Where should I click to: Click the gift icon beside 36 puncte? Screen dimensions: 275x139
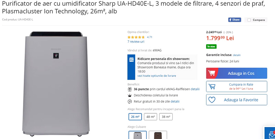click(x=130, y=89)
